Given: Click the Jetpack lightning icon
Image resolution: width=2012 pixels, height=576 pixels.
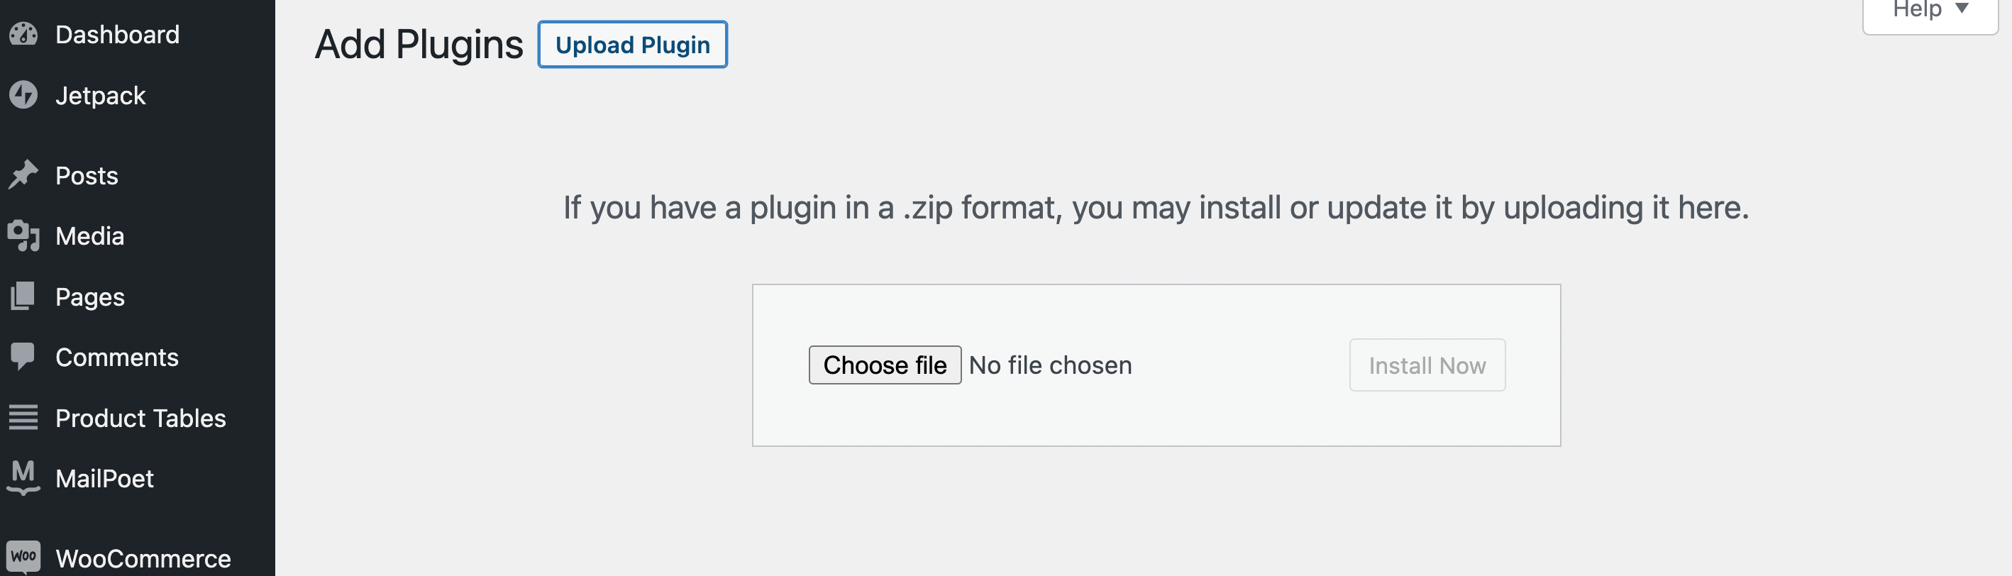Looking at the screenshot, I should [23, 95].
